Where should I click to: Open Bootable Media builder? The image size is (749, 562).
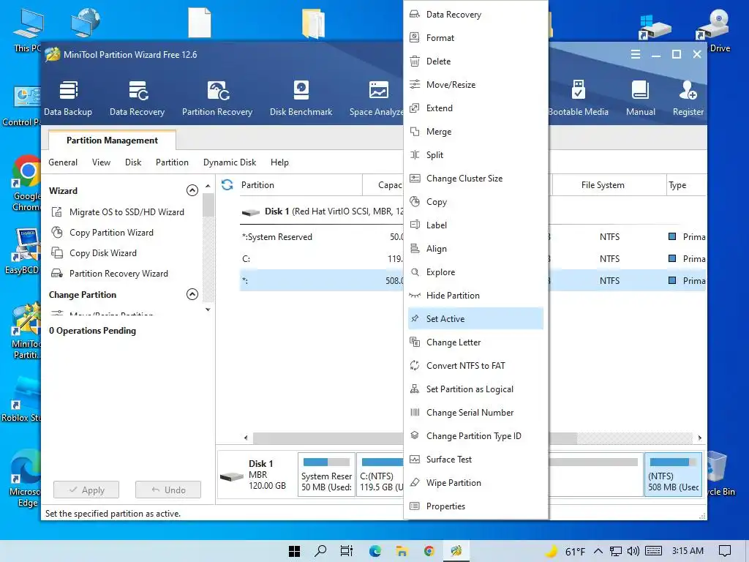point(578,99)
